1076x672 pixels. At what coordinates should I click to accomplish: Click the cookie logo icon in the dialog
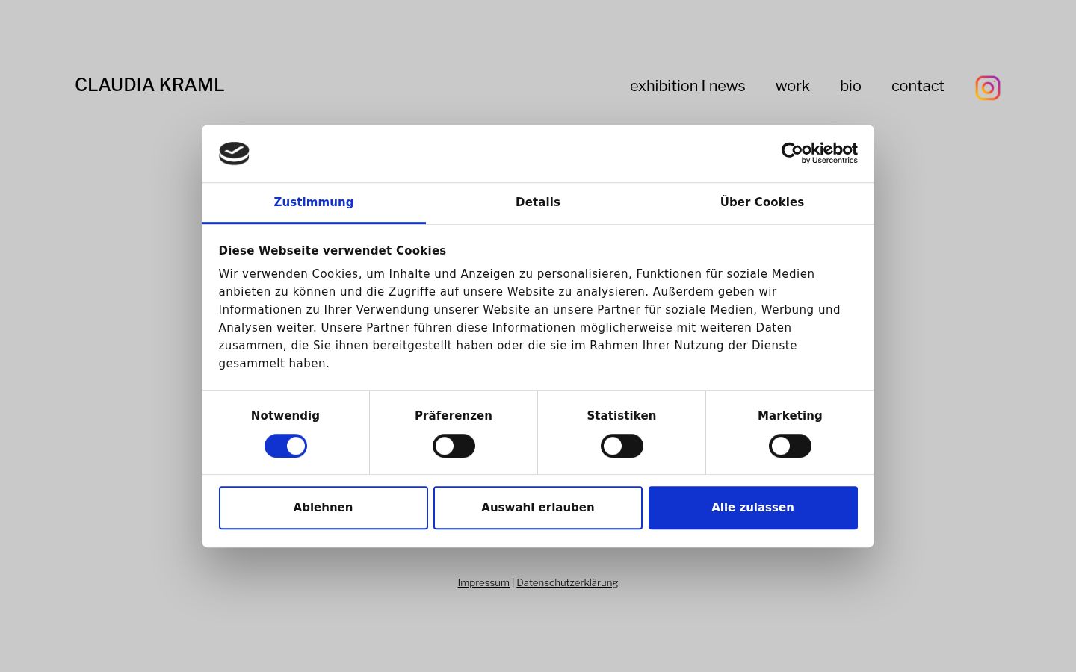pyautogui.click(x=234, y=153)
